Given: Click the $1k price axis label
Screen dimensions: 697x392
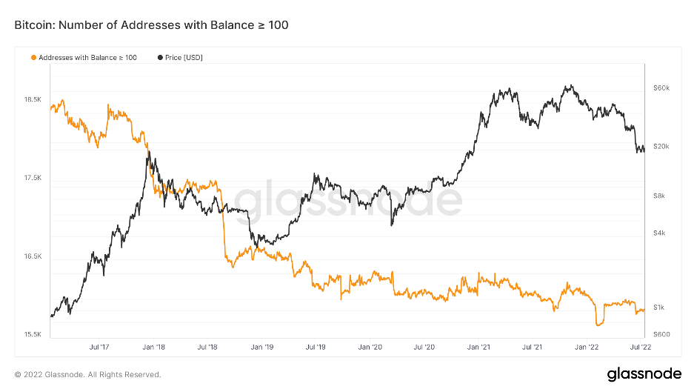Looking at the screenshot, I should point(658,307).
